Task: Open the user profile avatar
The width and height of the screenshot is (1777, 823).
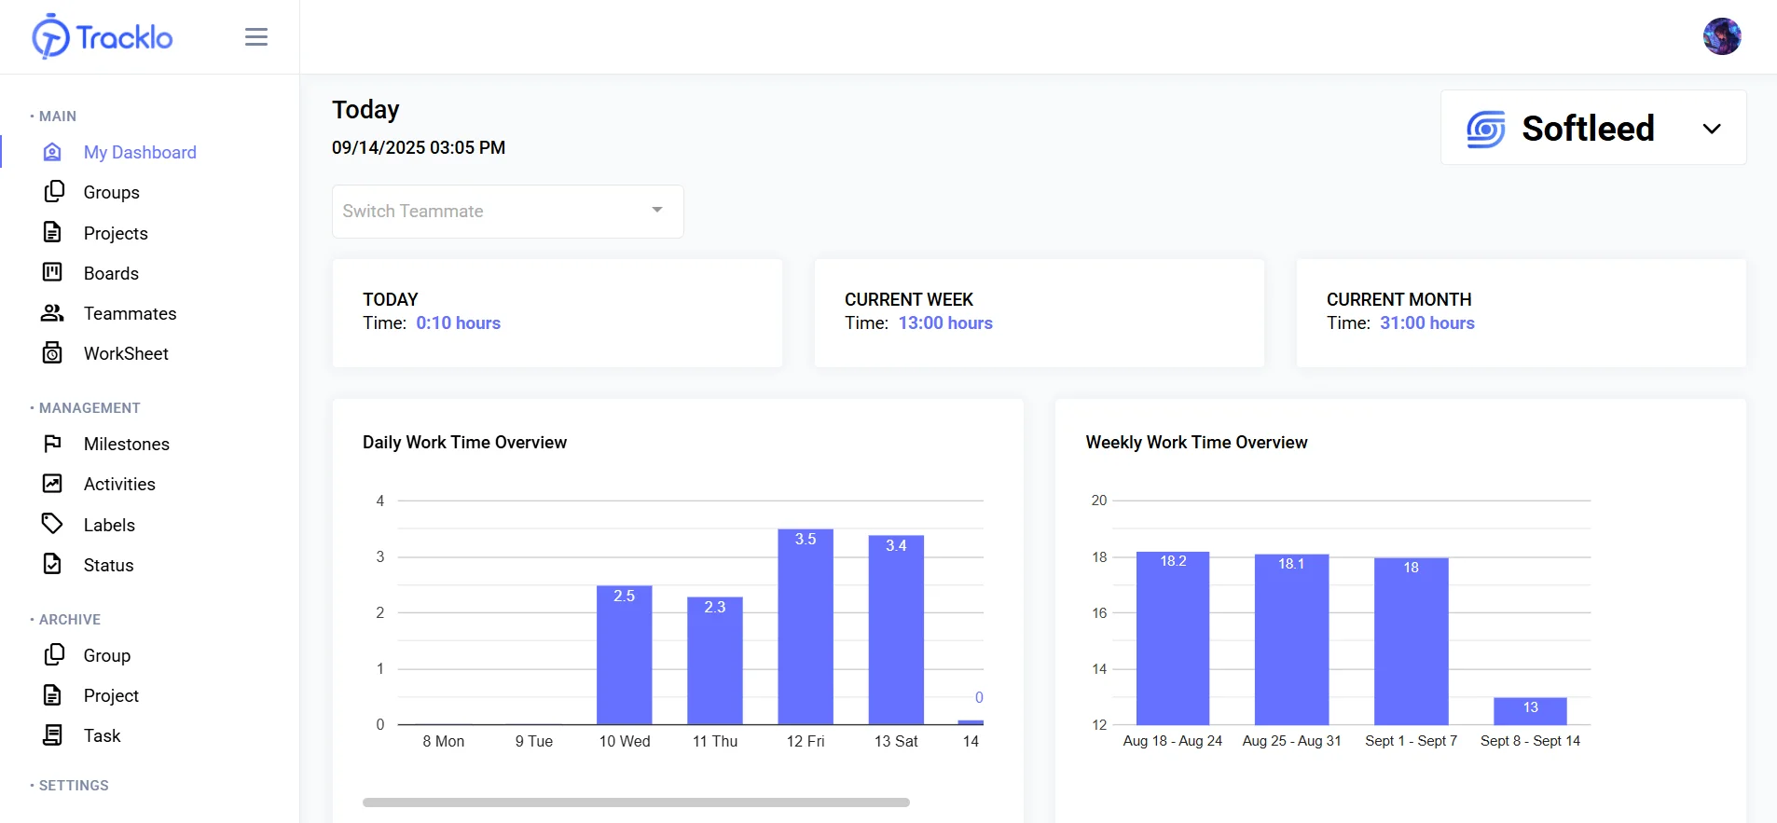Action: [x=1721, y=37]
